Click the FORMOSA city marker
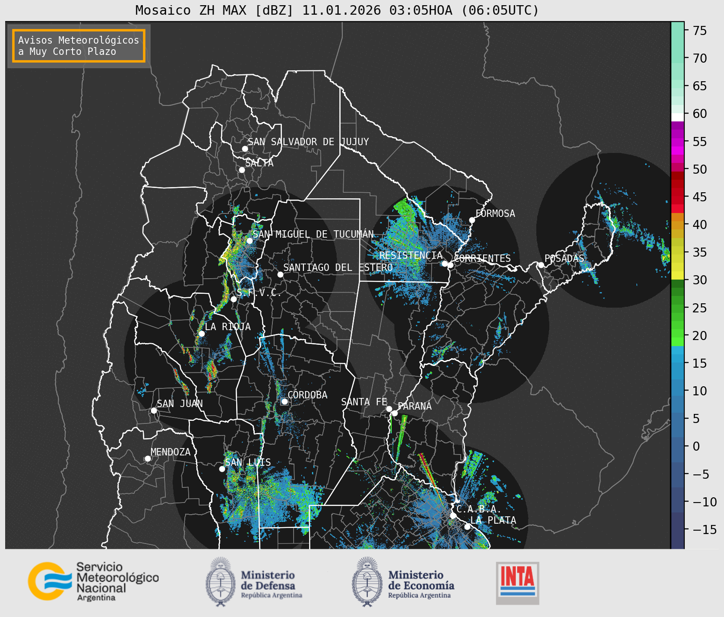Image resolution: width=724 pixels, height=617 pixels. pyautogui.click(x=472, y=220)
